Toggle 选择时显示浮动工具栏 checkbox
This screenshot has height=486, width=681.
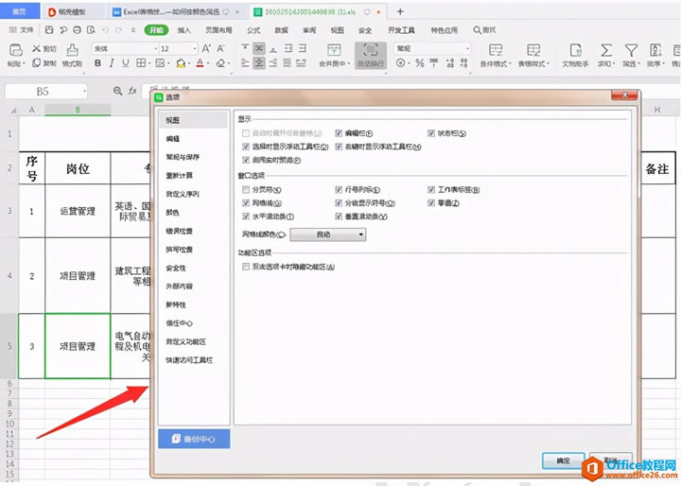tap(246, 147)
